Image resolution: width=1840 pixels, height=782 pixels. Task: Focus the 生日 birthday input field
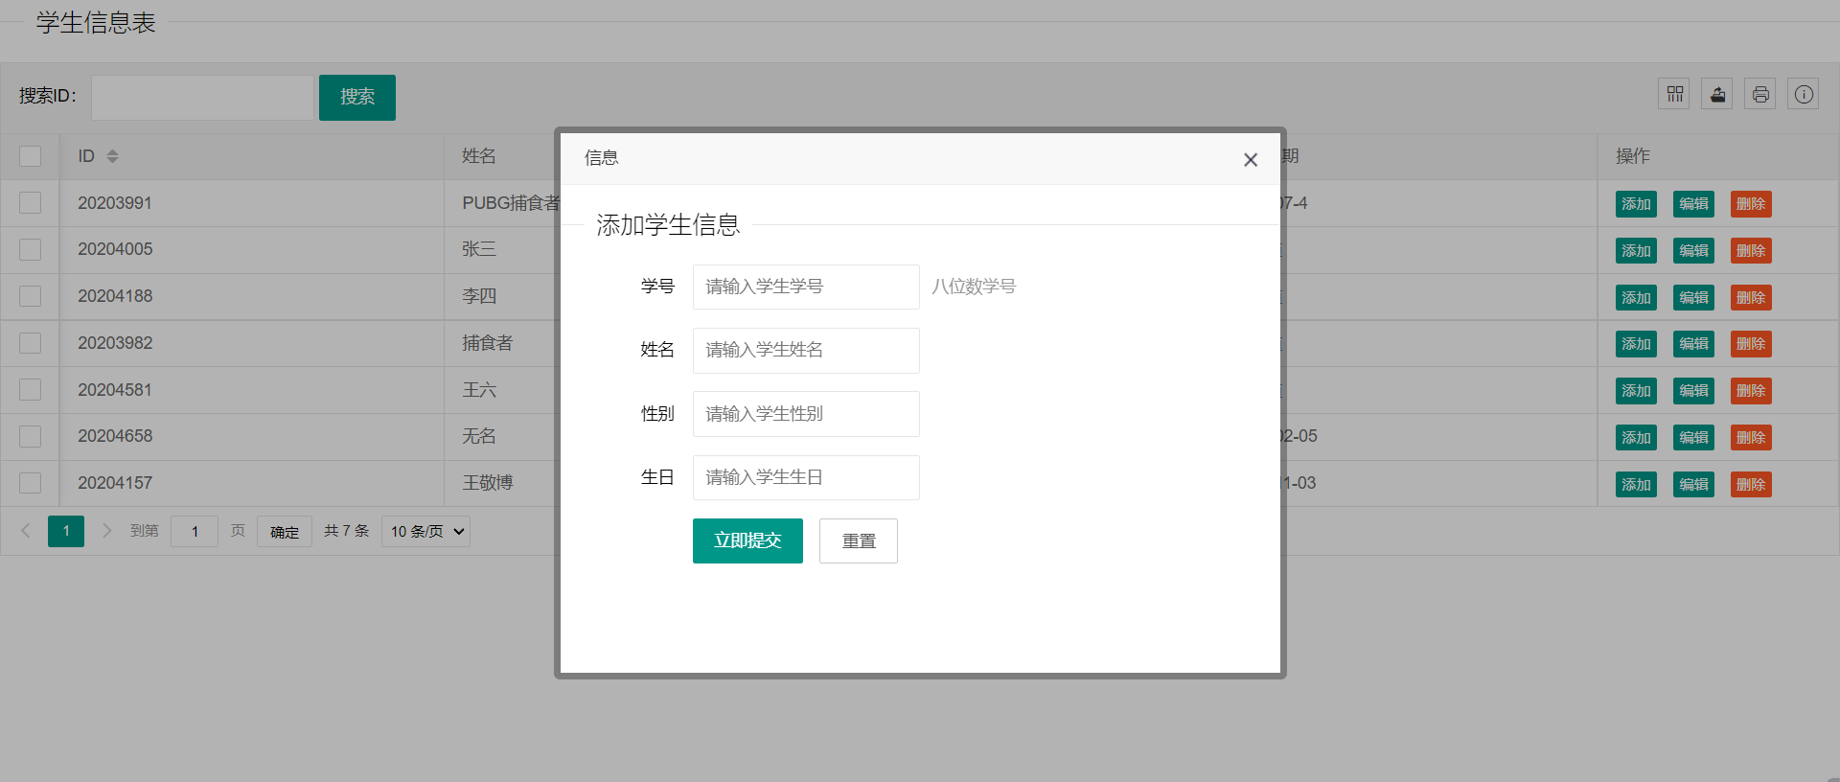click(806, 477)
